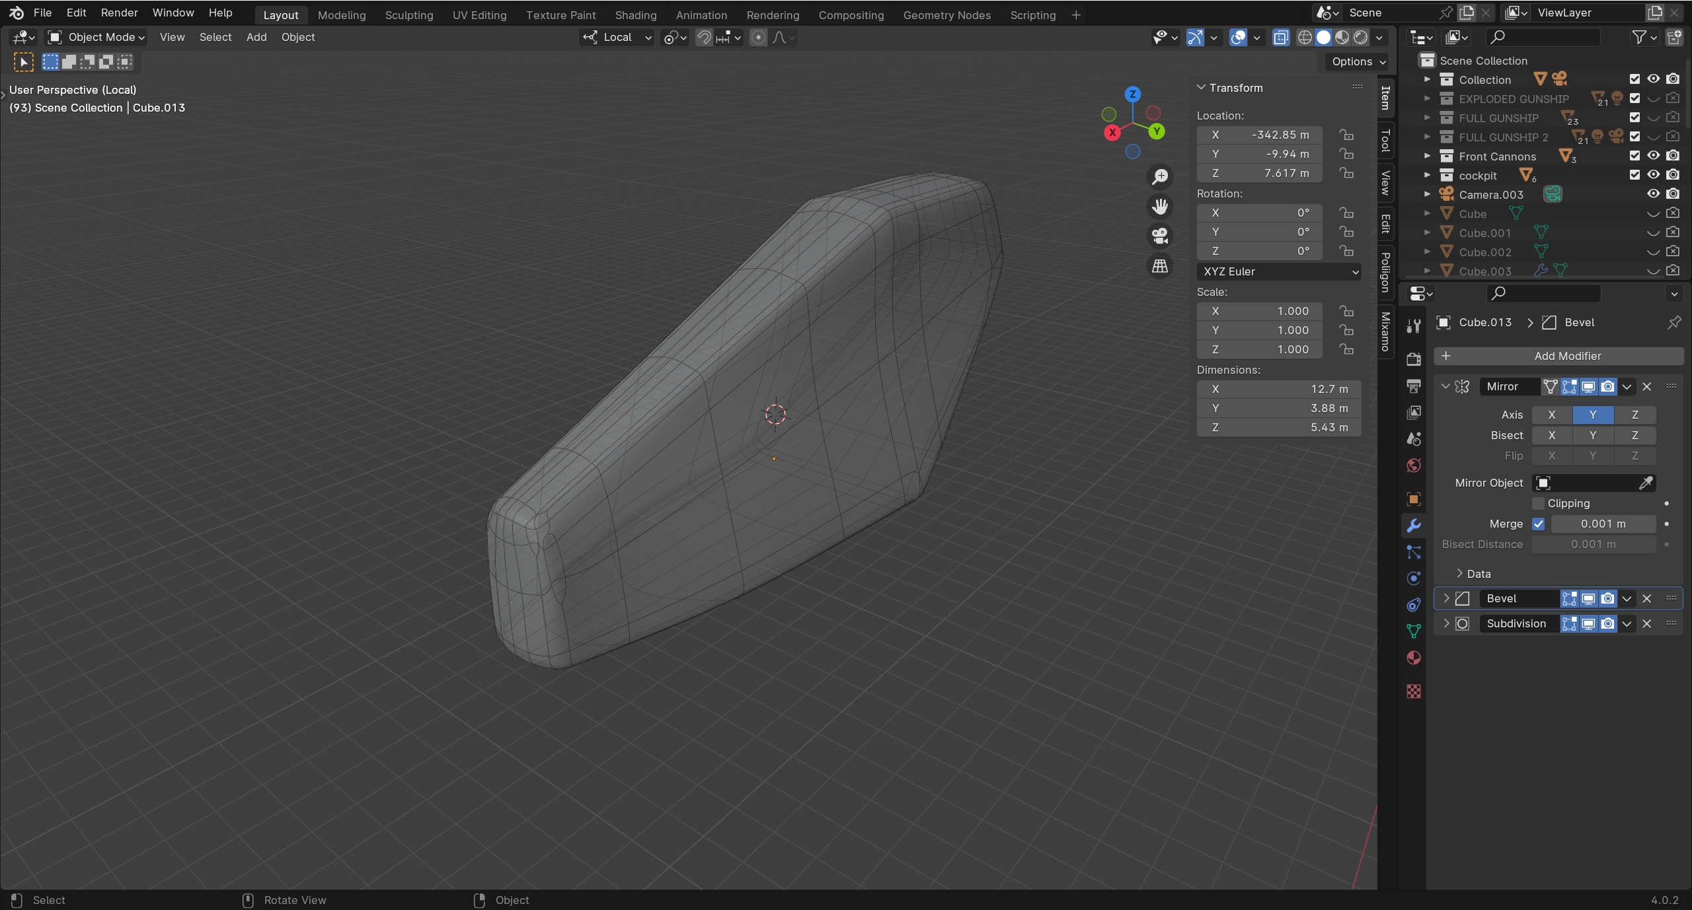Open the Local transform orientation dropdown
This screenshot has width=1692, height=910.
[617, 38]
